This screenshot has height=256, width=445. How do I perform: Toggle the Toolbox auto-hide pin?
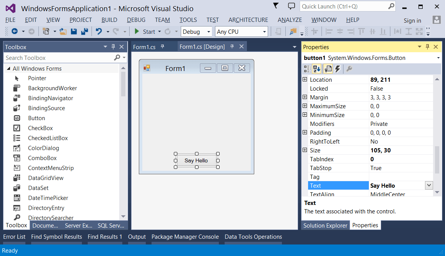113,47
